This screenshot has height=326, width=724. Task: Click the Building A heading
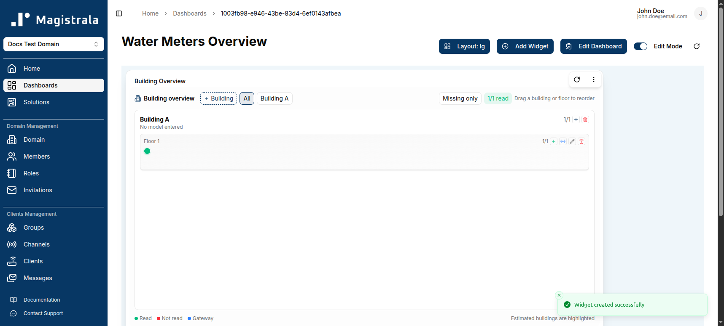point(154,119)
